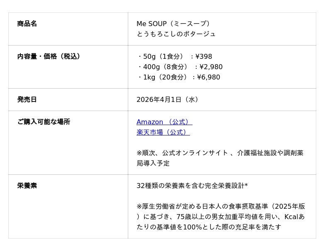Screen dimensions: 332x251
Task: Click the 商品名 row header
Action: pos(27,24)
